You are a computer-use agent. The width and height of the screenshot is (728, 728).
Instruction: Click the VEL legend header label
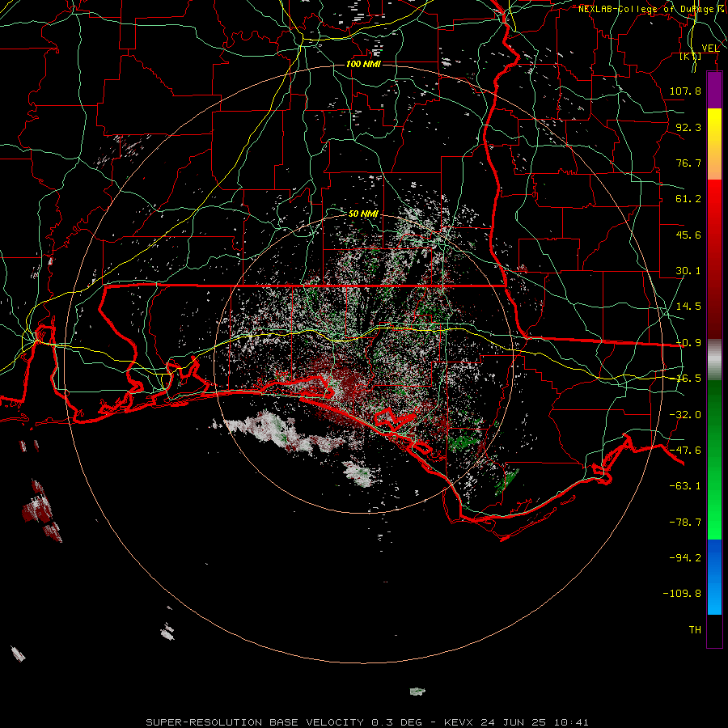(710, 49)
